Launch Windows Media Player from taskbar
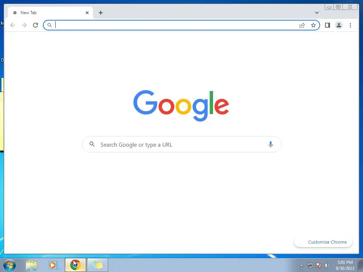Screen dimensions: 363x272 (x=53, y=265)
